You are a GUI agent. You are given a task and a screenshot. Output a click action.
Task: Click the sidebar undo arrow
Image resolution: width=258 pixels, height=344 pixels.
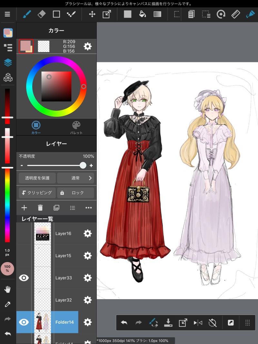click(7, 334)
